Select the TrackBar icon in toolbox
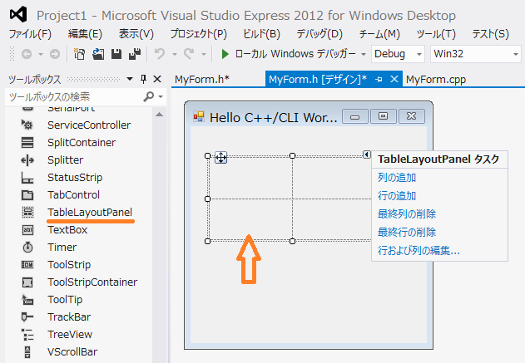This screenshot has width=525, height=363. tap(27, 316)
